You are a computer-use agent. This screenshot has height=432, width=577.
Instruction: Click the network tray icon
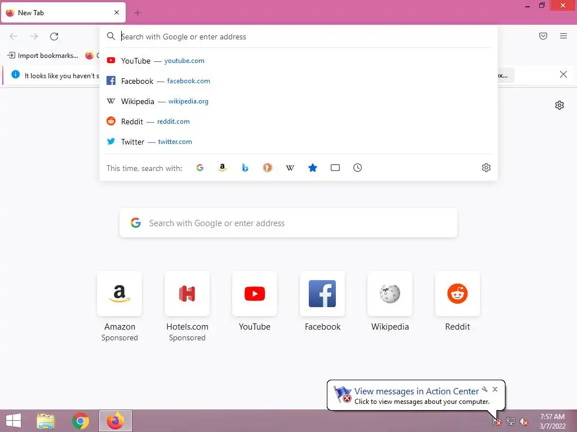(x=511, y=421)
